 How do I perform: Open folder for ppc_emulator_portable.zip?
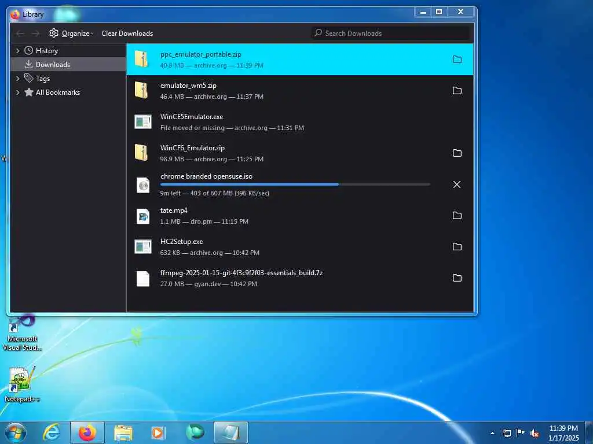click(x=457, y=60)
